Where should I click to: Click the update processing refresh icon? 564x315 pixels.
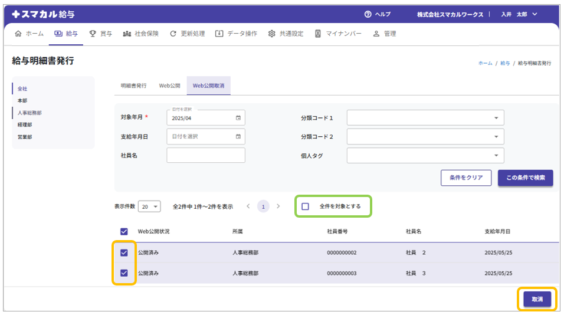(x=173, y=34)
